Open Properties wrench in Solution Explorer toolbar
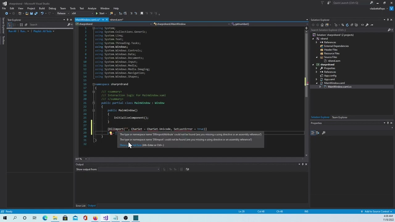The height and width of the screenshot is (222, 395). click(367, 25)
